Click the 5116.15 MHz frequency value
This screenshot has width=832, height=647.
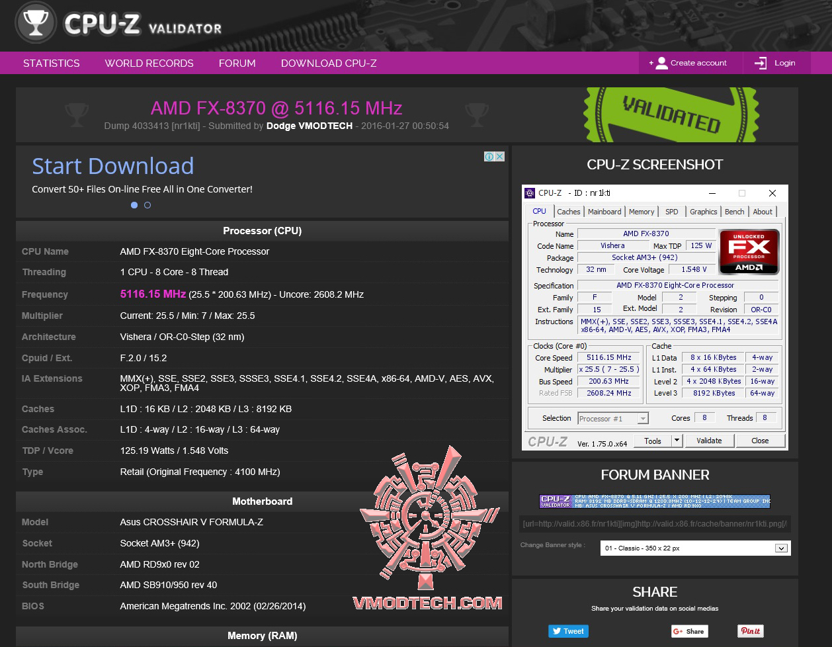(153, 294)
